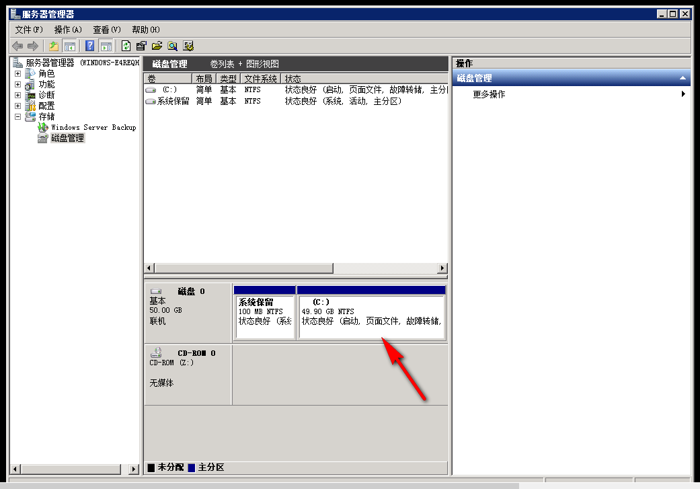Click the magnifier search toolbar icon

click(173, 46)
